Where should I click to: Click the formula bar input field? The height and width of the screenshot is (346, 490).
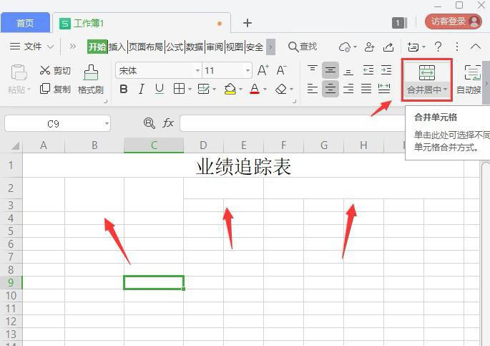click(x=292, y=123)
